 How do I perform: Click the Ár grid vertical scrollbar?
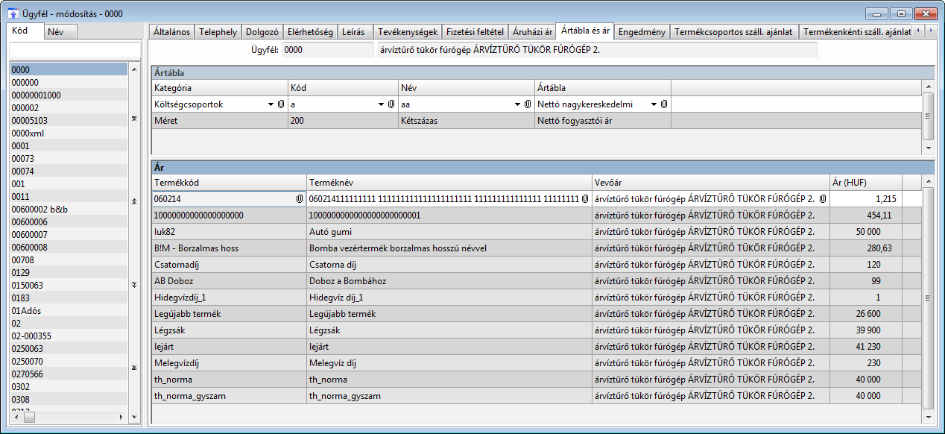928,298
